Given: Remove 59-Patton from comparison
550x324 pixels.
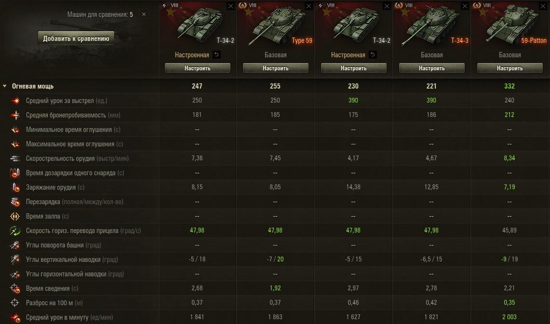Looking at the screenshot, I should pyautogui.click(x=543, y=6).
